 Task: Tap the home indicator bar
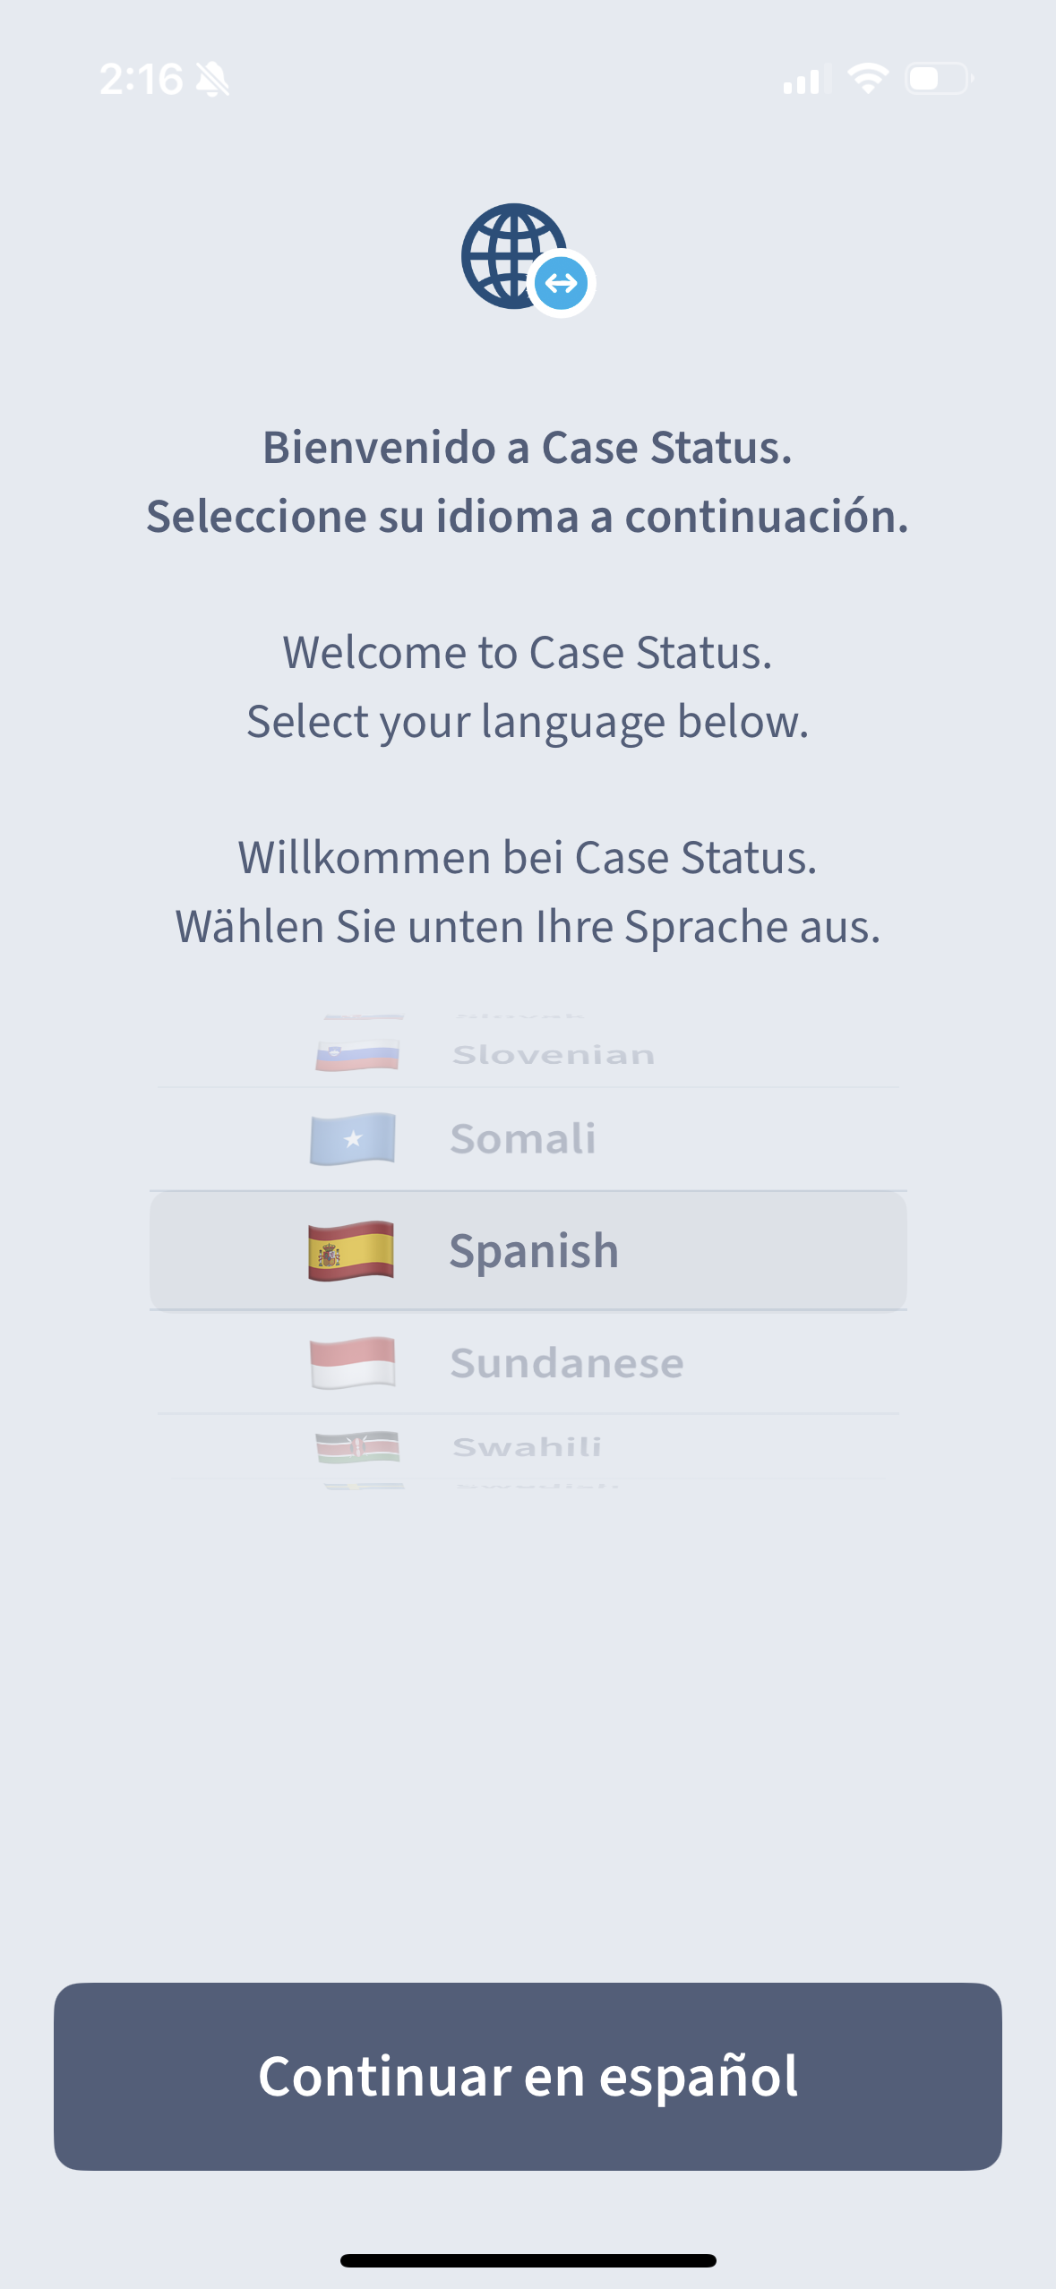coord(528,2260)
